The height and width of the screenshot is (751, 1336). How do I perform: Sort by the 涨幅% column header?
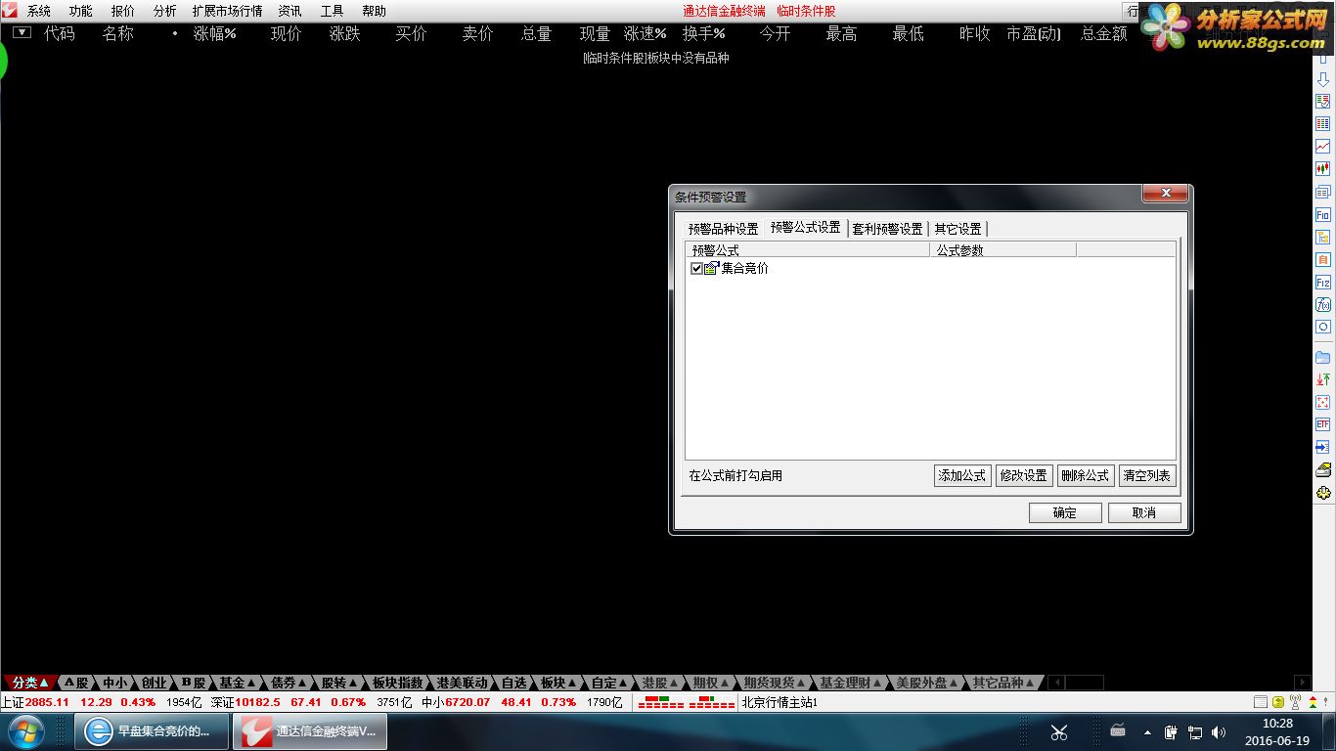click(x=215, y=33)
